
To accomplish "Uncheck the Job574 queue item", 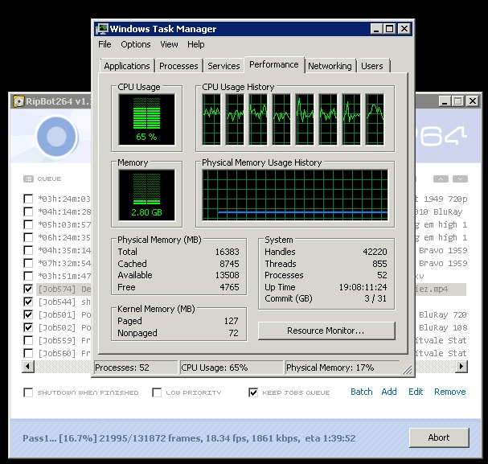I will 28,289.
